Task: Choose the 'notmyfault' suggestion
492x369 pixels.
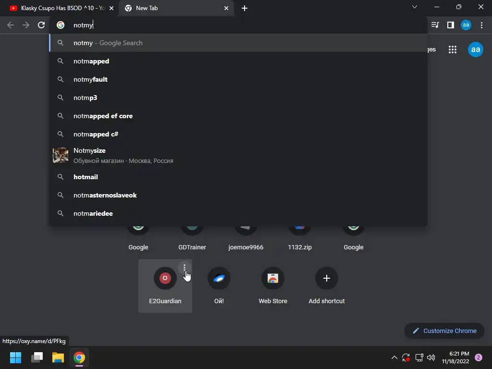Action: [238, 79]
